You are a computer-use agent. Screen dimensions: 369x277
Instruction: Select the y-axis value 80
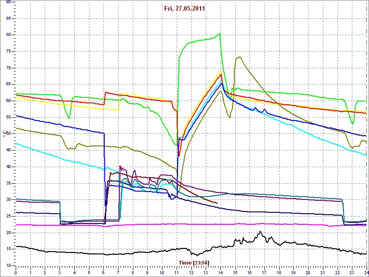7,35
